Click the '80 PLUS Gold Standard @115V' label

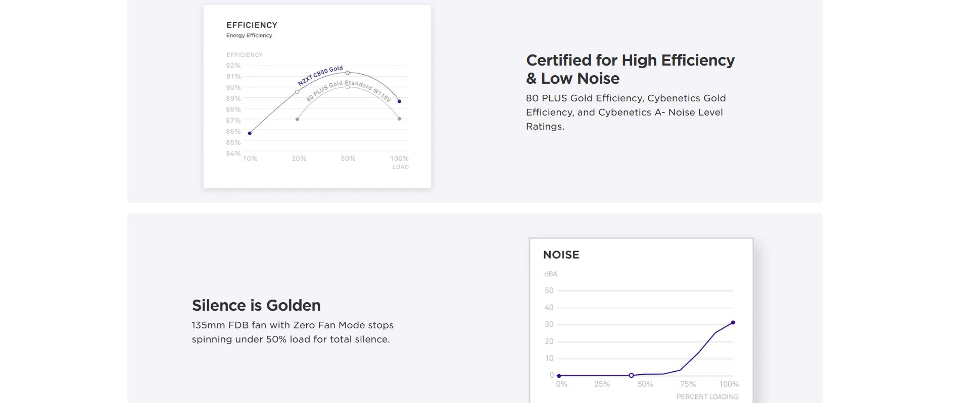[x=349, y=90]
